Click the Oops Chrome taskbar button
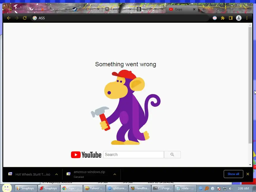The image size is (256, 192). [71, 188]
